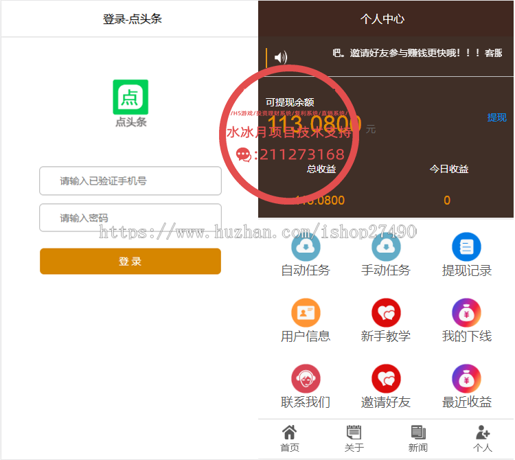The width and height of the screenshot is (515, 460).
Task: Open the 新手教学 hearts icon
Action: (386, 312)
